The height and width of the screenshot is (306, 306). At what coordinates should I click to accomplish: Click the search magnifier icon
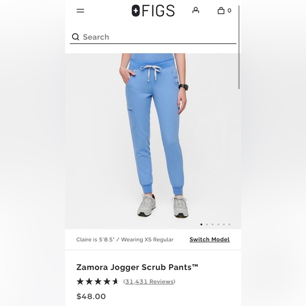[x=75, y=37]
